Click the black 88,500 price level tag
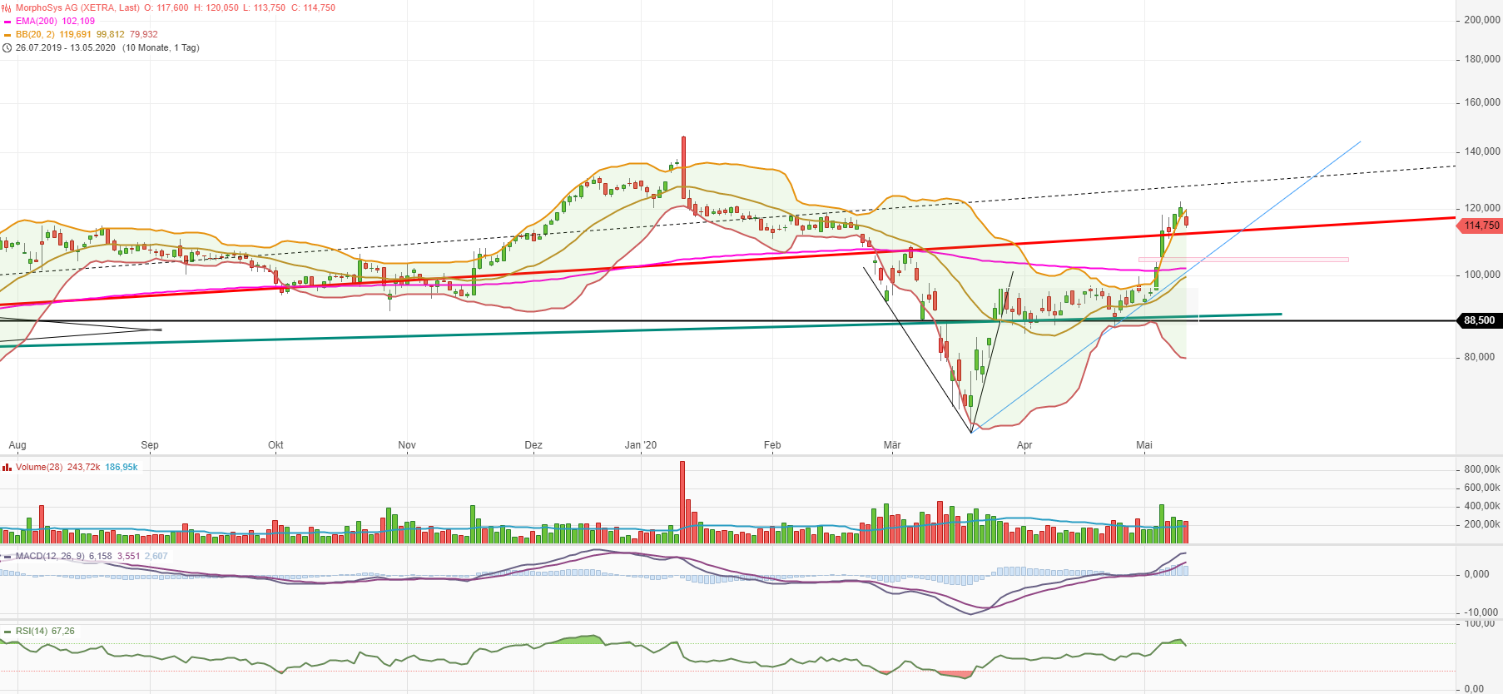Screen dimensions: 1503x694 (x=1480, y=320)
